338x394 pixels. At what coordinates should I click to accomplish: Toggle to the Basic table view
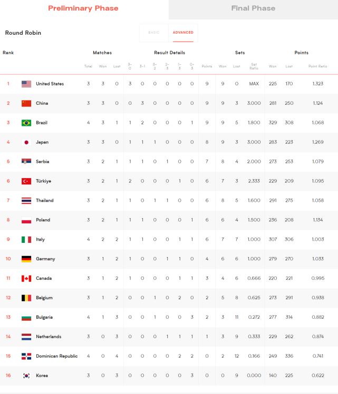tap(153, 33)
